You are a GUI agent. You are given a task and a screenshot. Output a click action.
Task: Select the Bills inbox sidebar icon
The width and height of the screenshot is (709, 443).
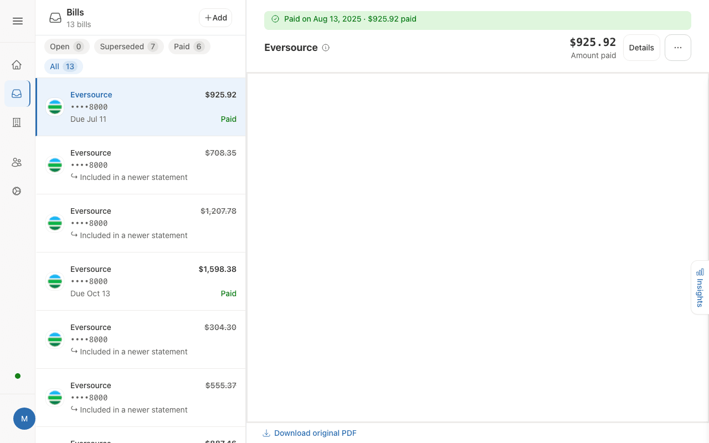coord(17,94)
